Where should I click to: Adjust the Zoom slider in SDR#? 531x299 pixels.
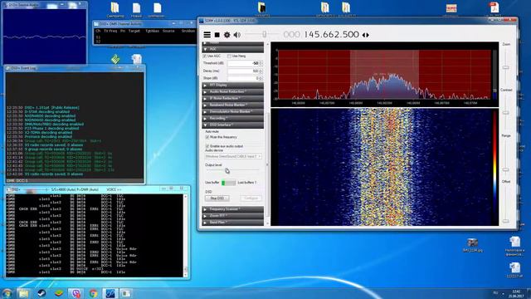tap(505, 67)
